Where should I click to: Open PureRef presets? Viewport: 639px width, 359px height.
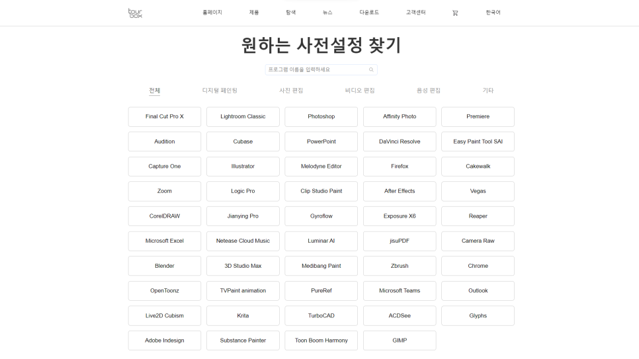(x=321, y=291)
